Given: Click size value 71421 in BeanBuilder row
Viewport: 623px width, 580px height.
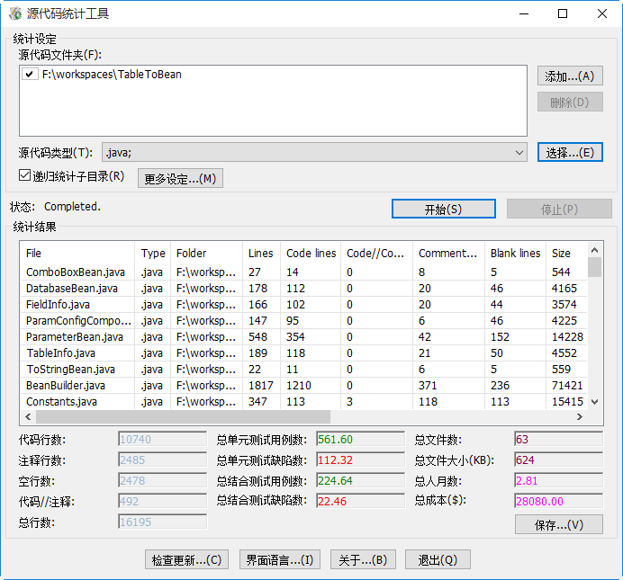Looking at the screenshot, I should click(x=567, y=386).
